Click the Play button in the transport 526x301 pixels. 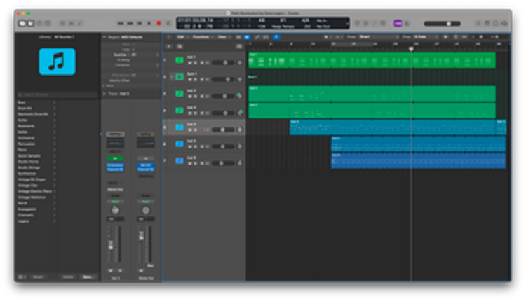pyautogui.click(x=149, y=23)
